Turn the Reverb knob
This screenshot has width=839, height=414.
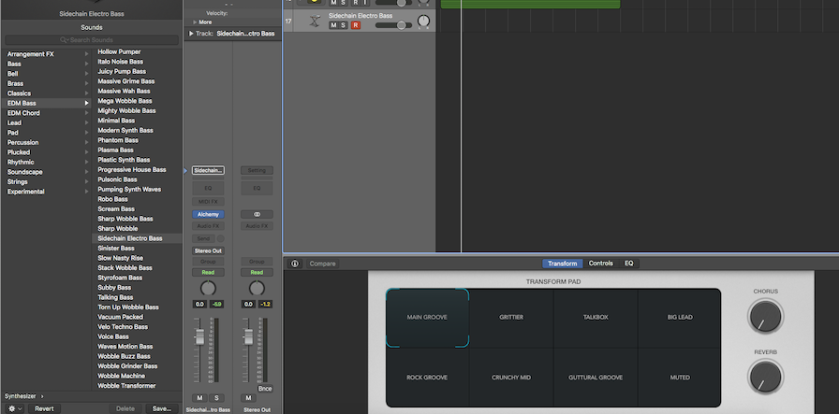click(765, 378)
